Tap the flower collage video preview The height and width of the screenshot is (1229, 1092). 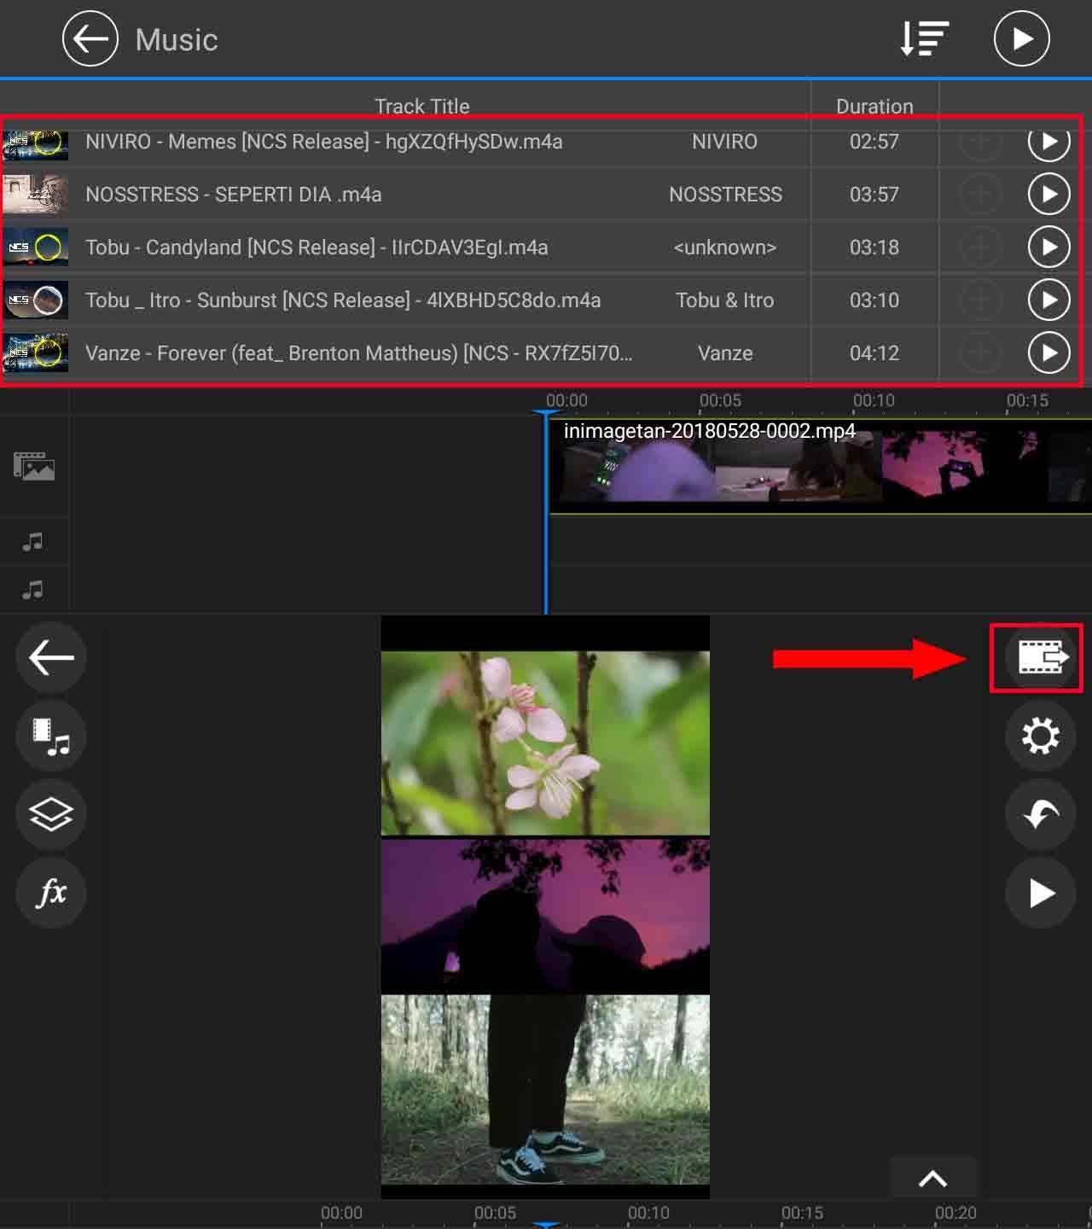click(x=545, y=906)
